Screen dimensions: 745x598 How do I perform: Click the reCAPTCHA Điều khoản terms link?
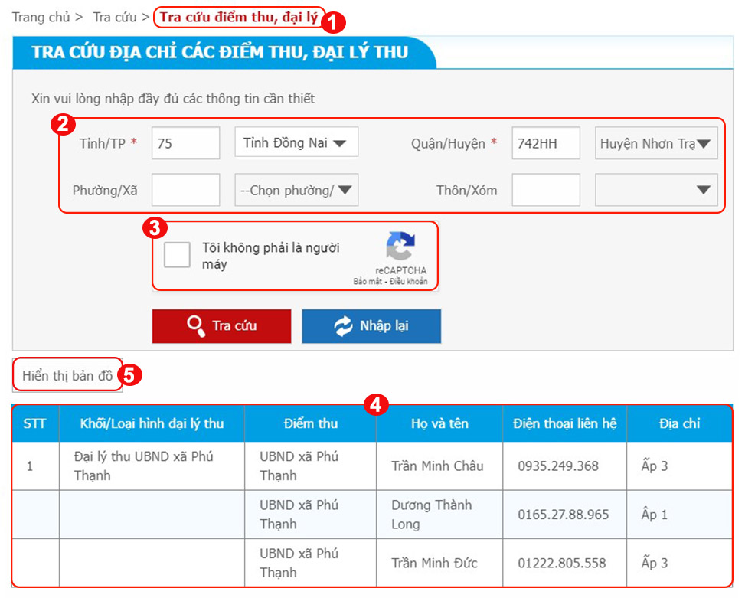409,282
